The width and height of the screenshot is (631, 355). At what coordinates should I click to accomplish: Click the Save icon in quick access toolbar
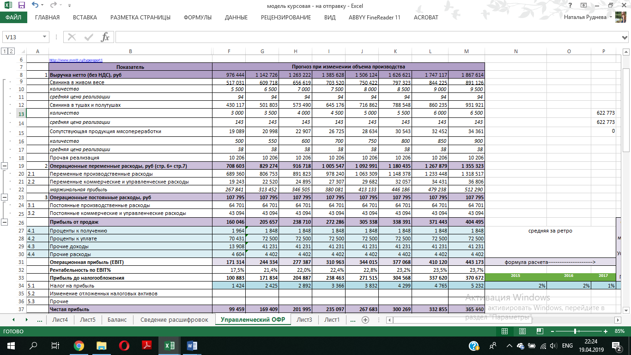point(21,6)
